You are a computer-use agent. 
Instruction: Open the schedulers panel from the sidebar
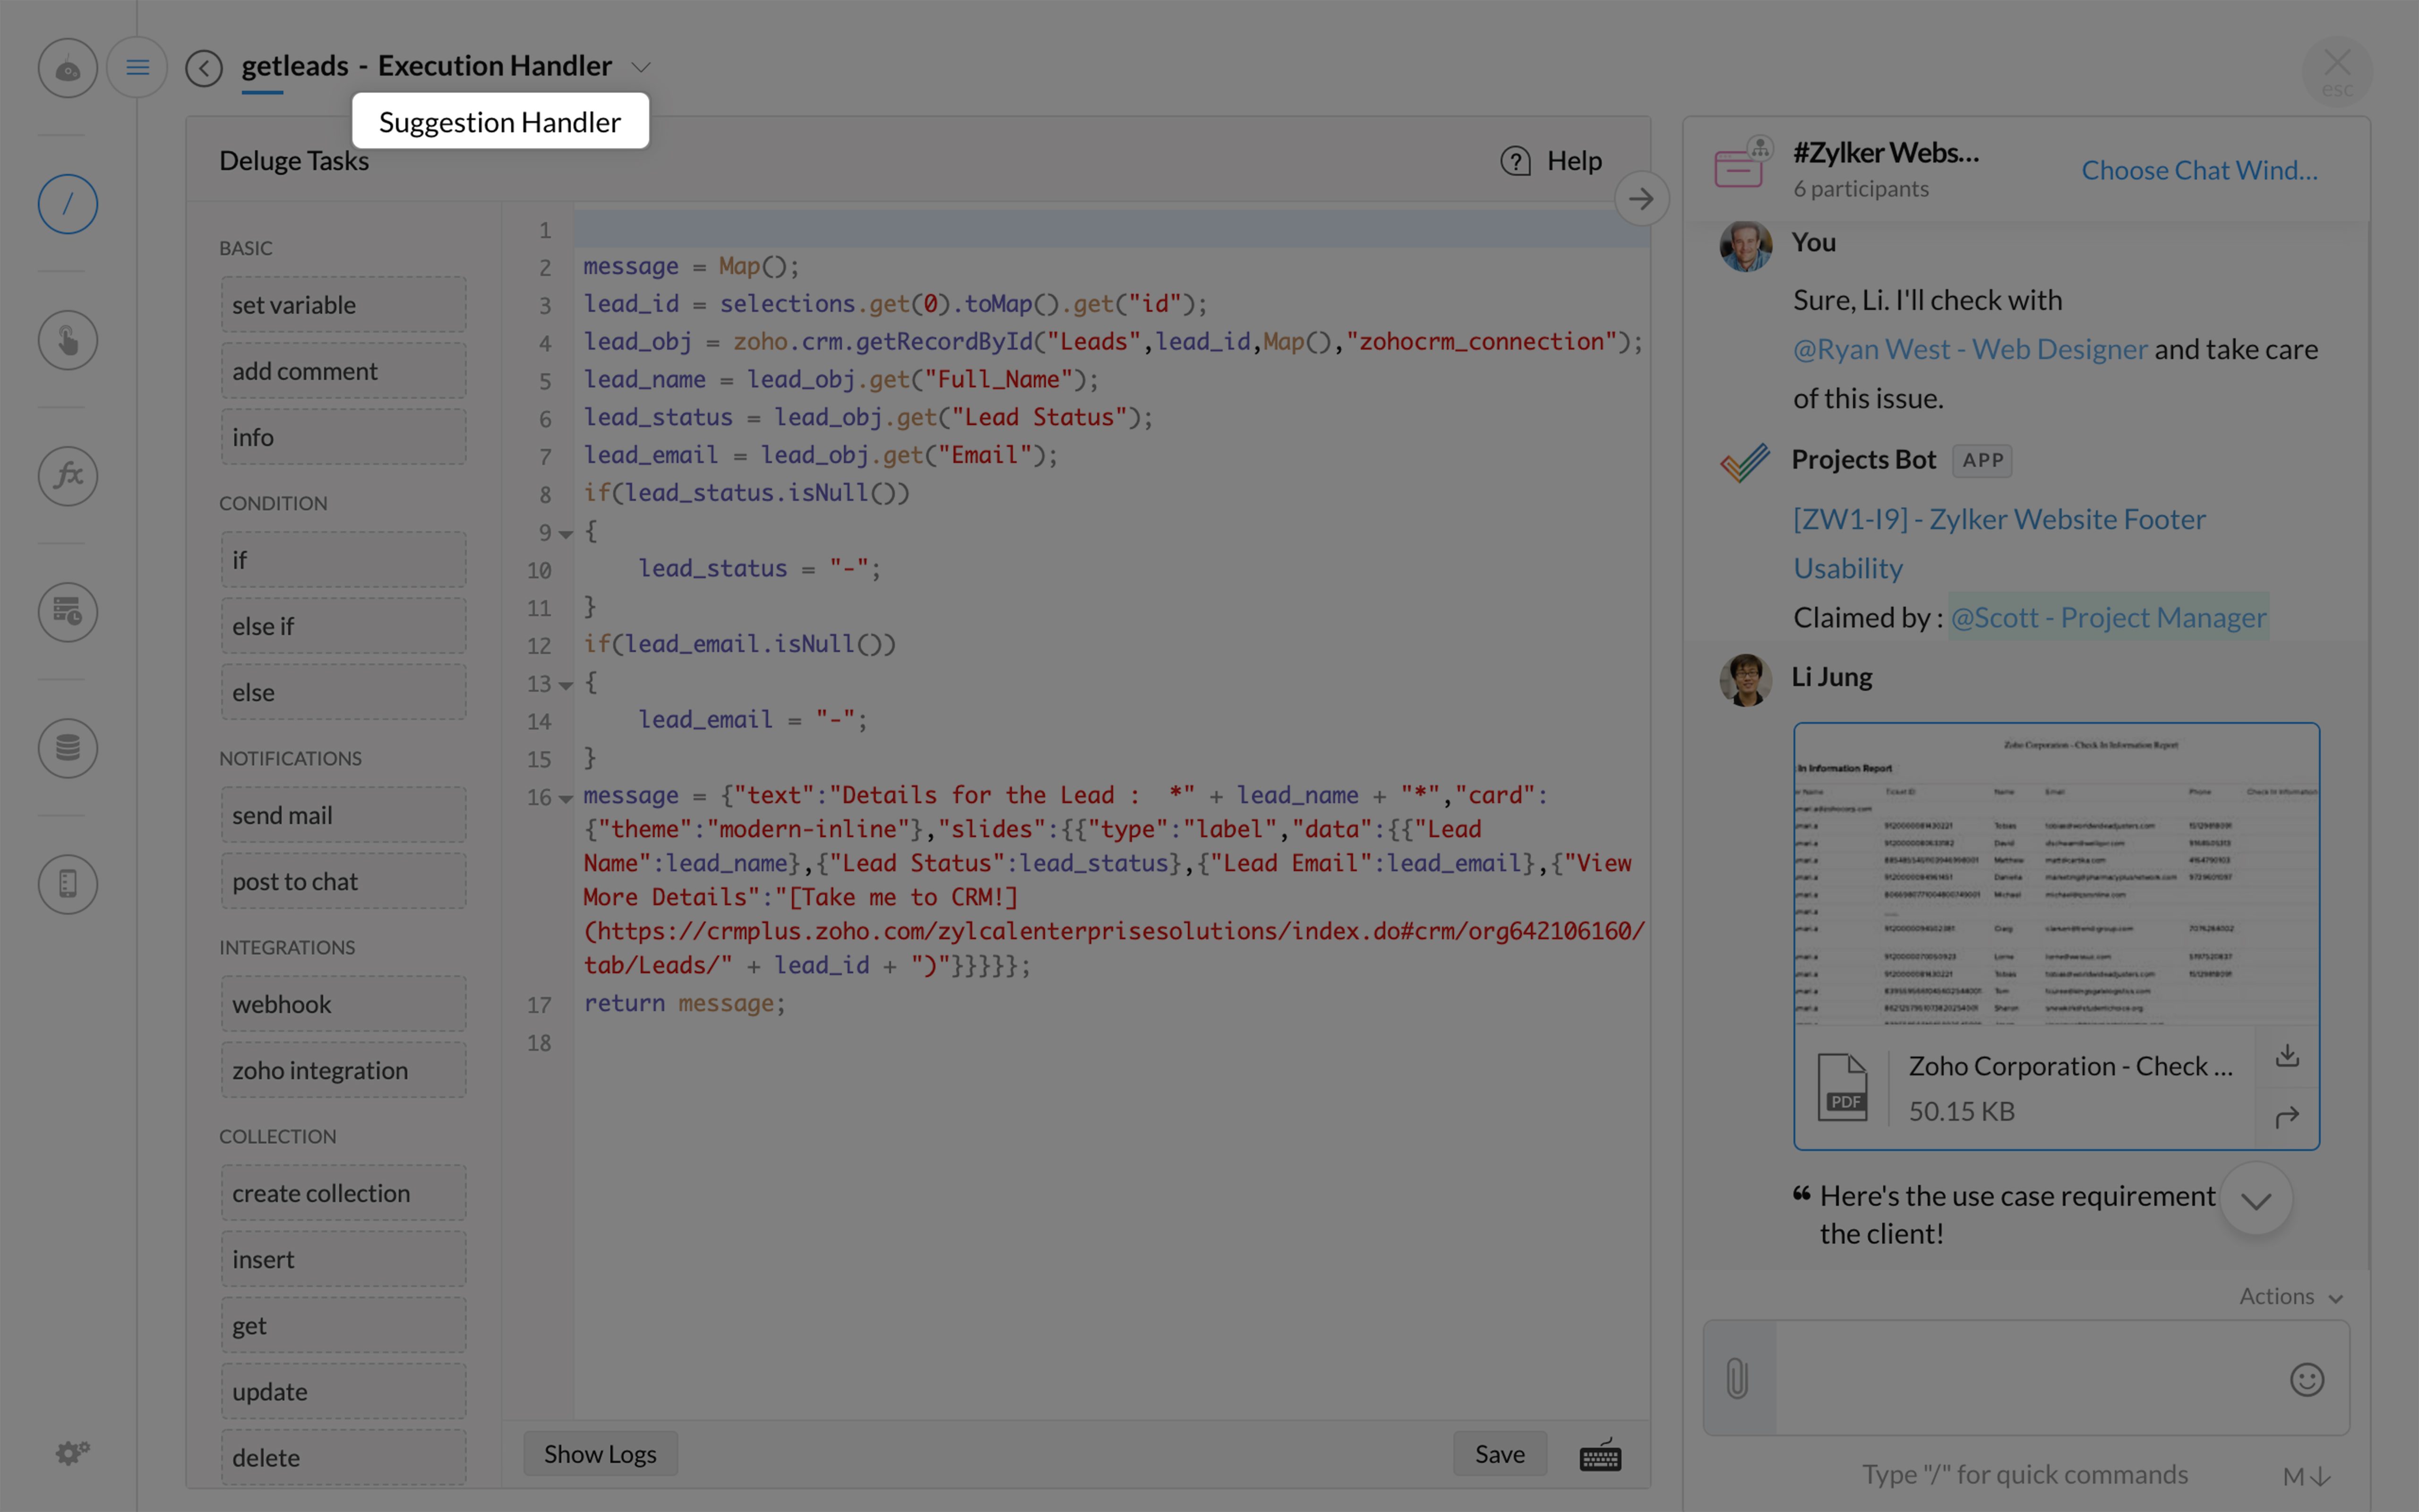[67, 612]
